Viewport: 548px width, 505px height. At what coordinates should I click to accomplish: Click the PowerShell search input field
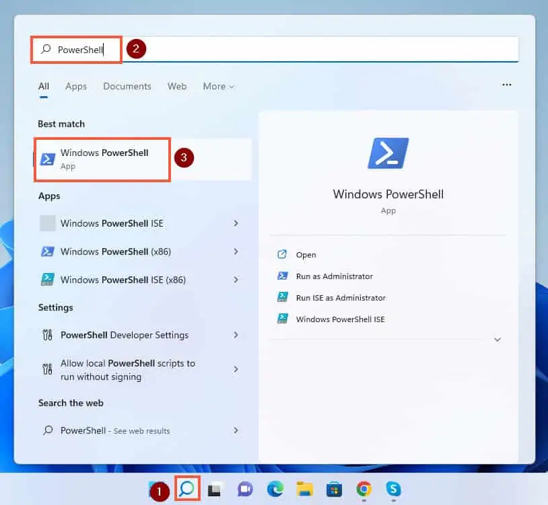tap(275, 49)
